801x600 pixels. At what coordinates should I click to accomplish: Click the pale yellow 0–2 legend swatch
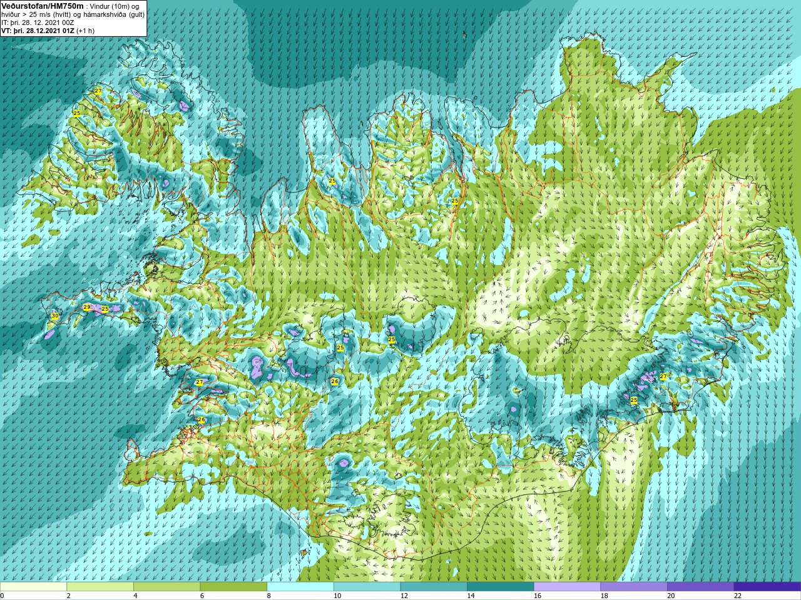33,587
